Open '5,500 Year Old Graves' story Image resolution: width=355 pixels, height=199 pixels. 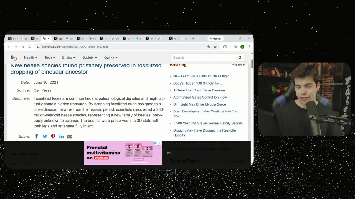click(x=208, y=123)
